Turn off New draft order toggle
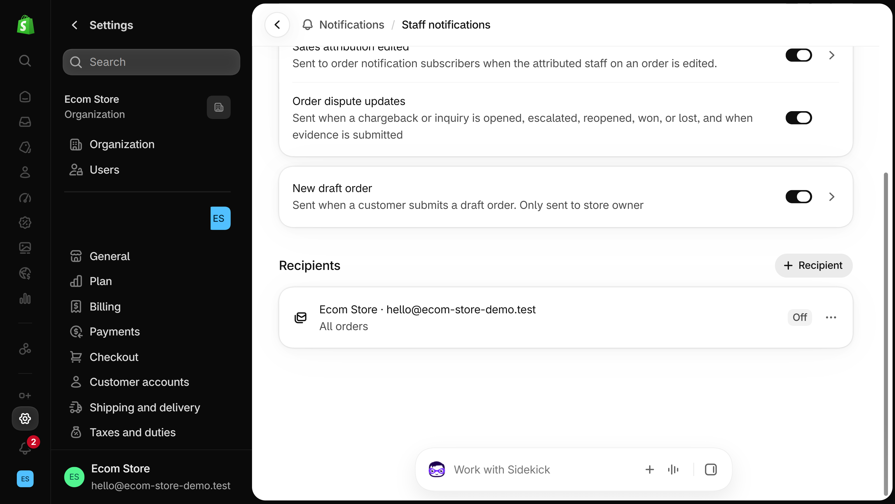Viewport: 895px width, 504px height. [798, 197]
